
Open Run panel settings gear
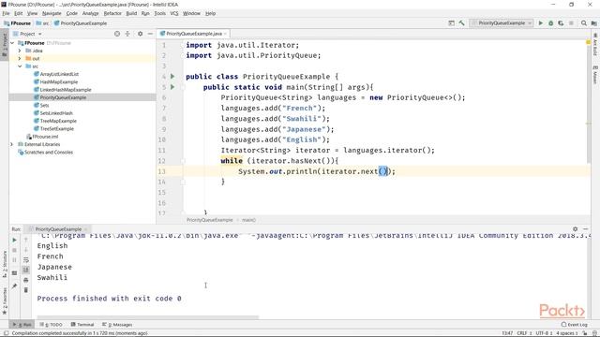[575, 228]
